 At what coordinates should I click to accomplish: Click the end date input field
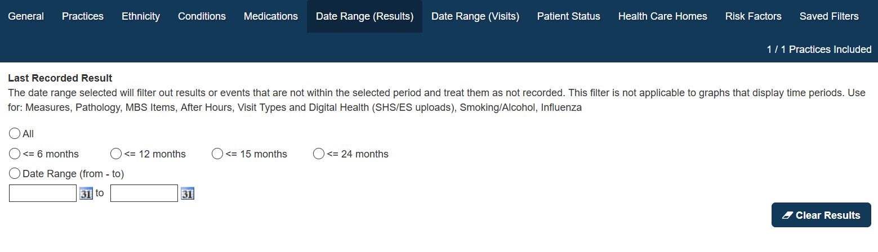[x=144, y=193]
